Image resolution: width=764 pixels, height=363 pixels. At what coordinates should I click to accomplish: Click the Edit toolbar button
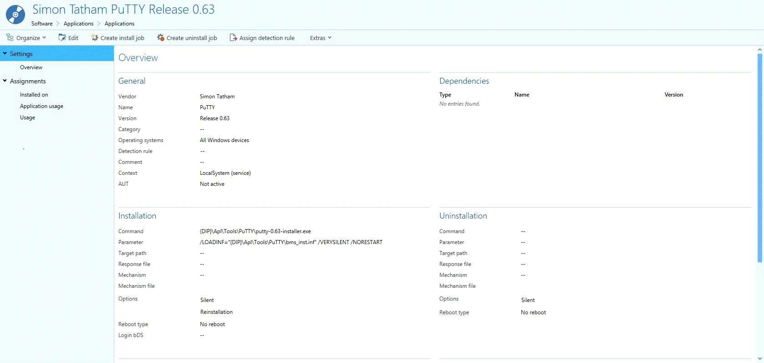(68, 38)
